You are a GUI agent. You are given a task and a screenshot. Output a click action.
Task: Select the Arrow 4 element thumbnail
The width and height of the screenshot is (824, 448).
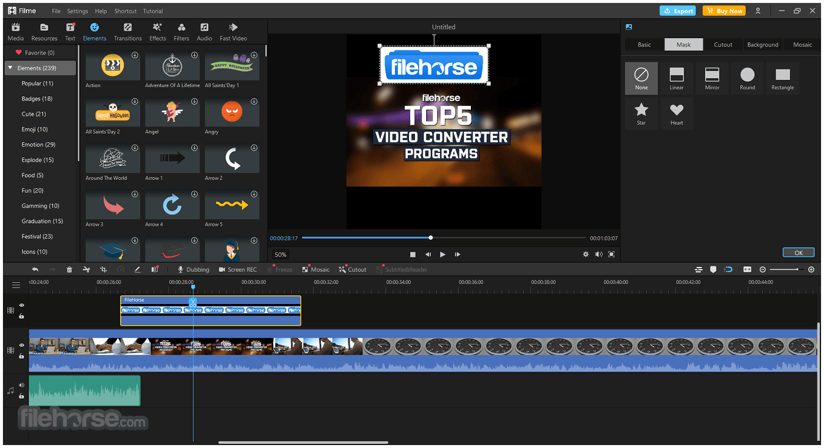172,205
